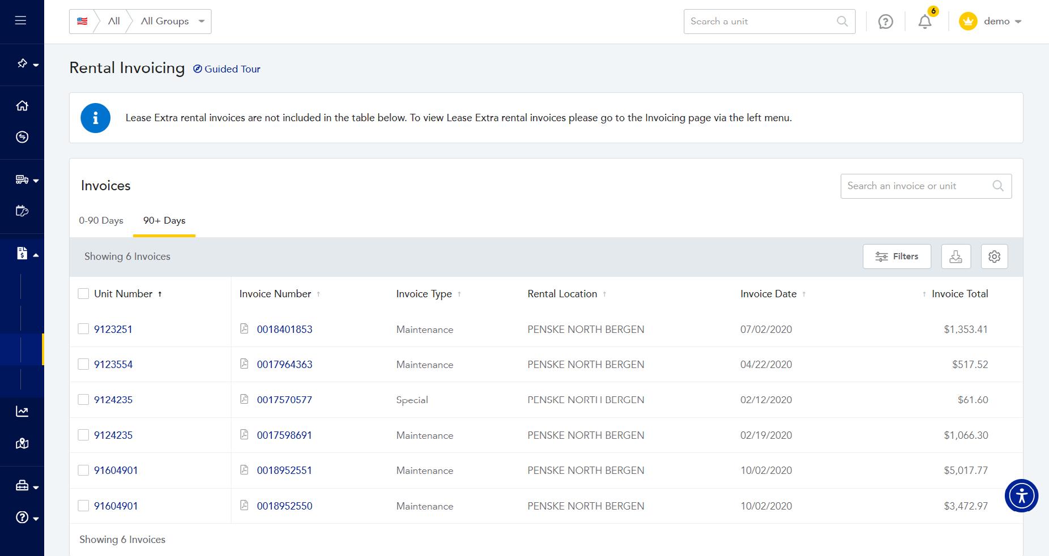Start the Guided Tour link
The width and height of the screenshot is (1049, 556).
click(x=227, y=69)
